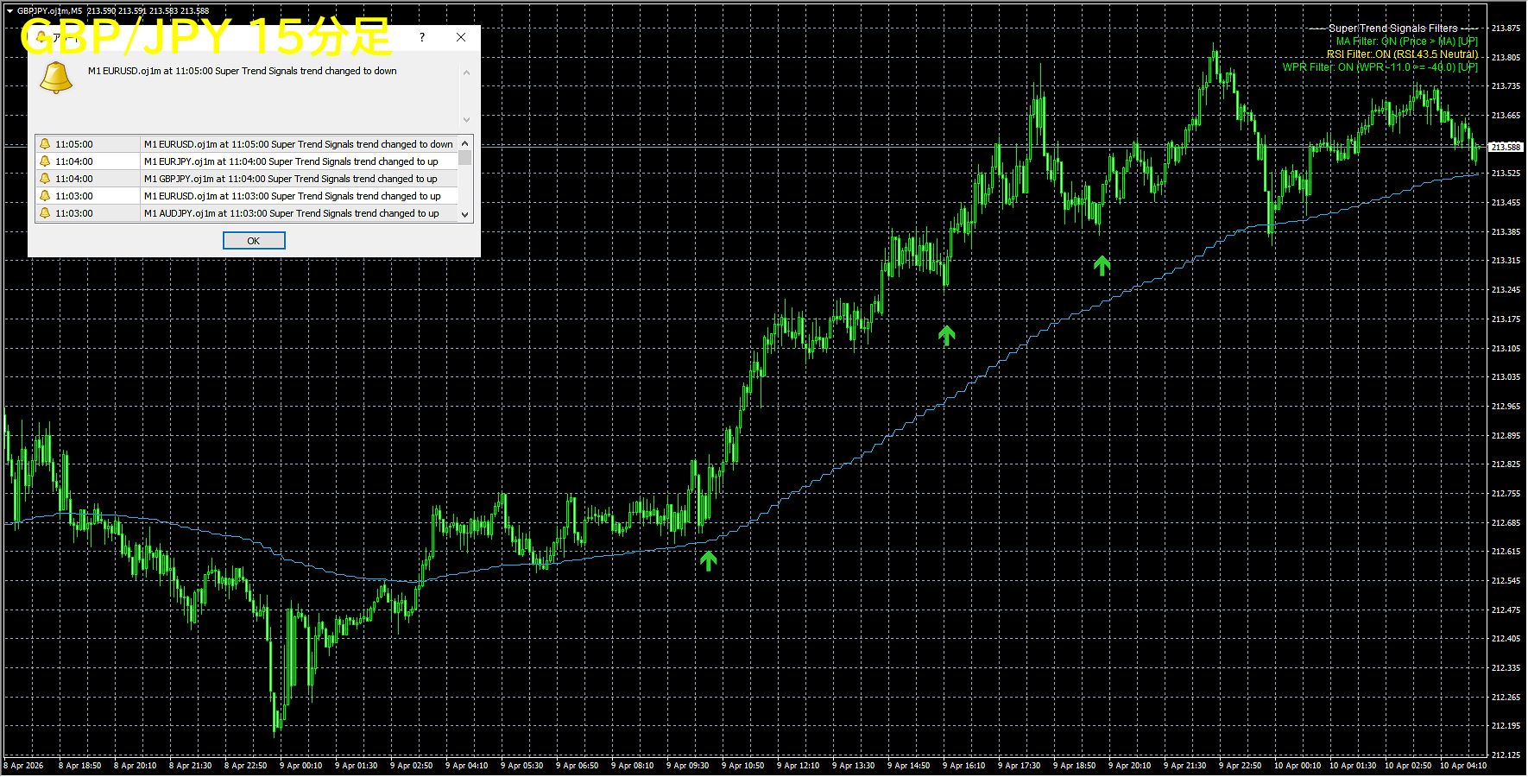Viewport: 1528px width, 777px height.
Task: Close the alert dialog with the X
Action: click(x=461, y=37)
